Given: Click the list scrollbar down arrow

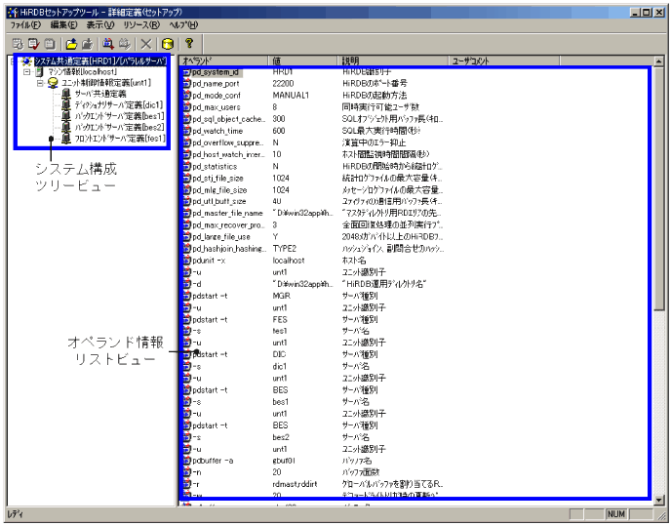Looking at the screenshot, I should coord(659,500).
